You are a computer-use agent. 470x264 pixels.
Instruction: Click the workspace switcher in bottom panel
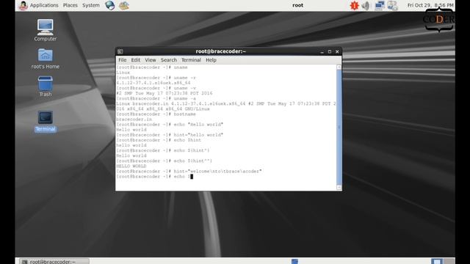pyautogui.click(x=442, y=261)
